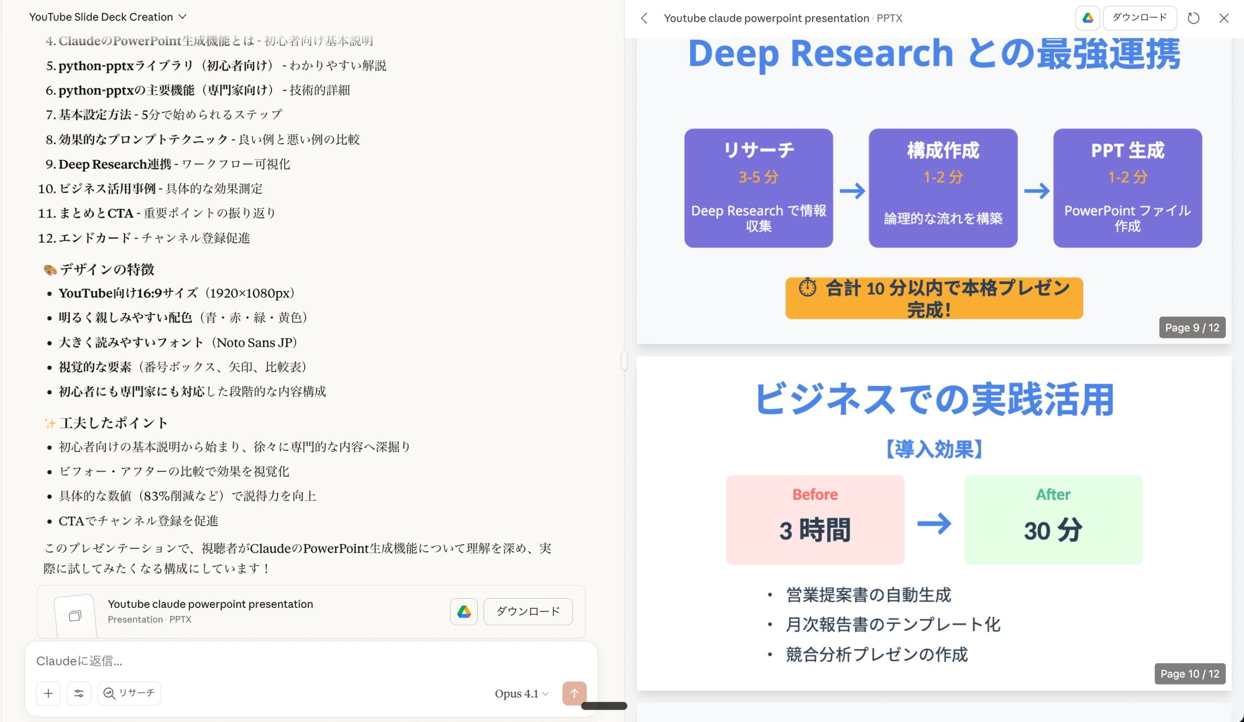Image resolution: width=1244 pixels, height=722 pixels.
Task: Click the refresh icon in preview header
Action: (1193, 18)
